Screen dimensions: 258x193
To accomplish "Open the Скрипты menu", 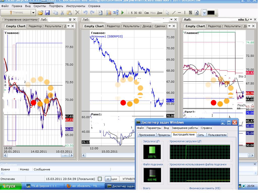I will point(40,6).
